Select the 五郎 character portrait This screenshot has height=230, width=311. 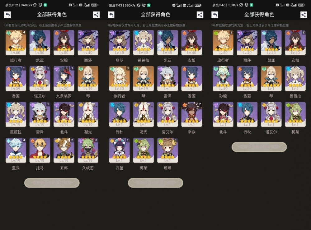point(64,150)
